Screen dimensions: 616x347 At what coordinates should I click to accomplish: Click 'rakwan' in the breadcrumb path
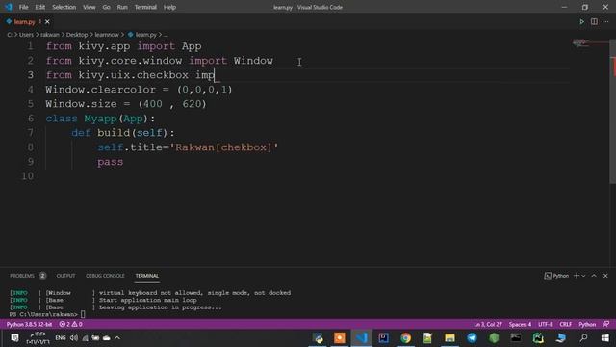(x=50, y=35)
